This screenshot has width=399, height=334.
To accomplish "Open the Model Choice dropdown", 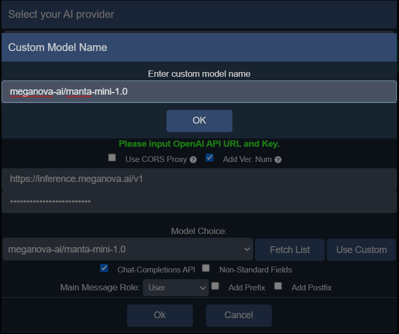I will pos(128,249).
